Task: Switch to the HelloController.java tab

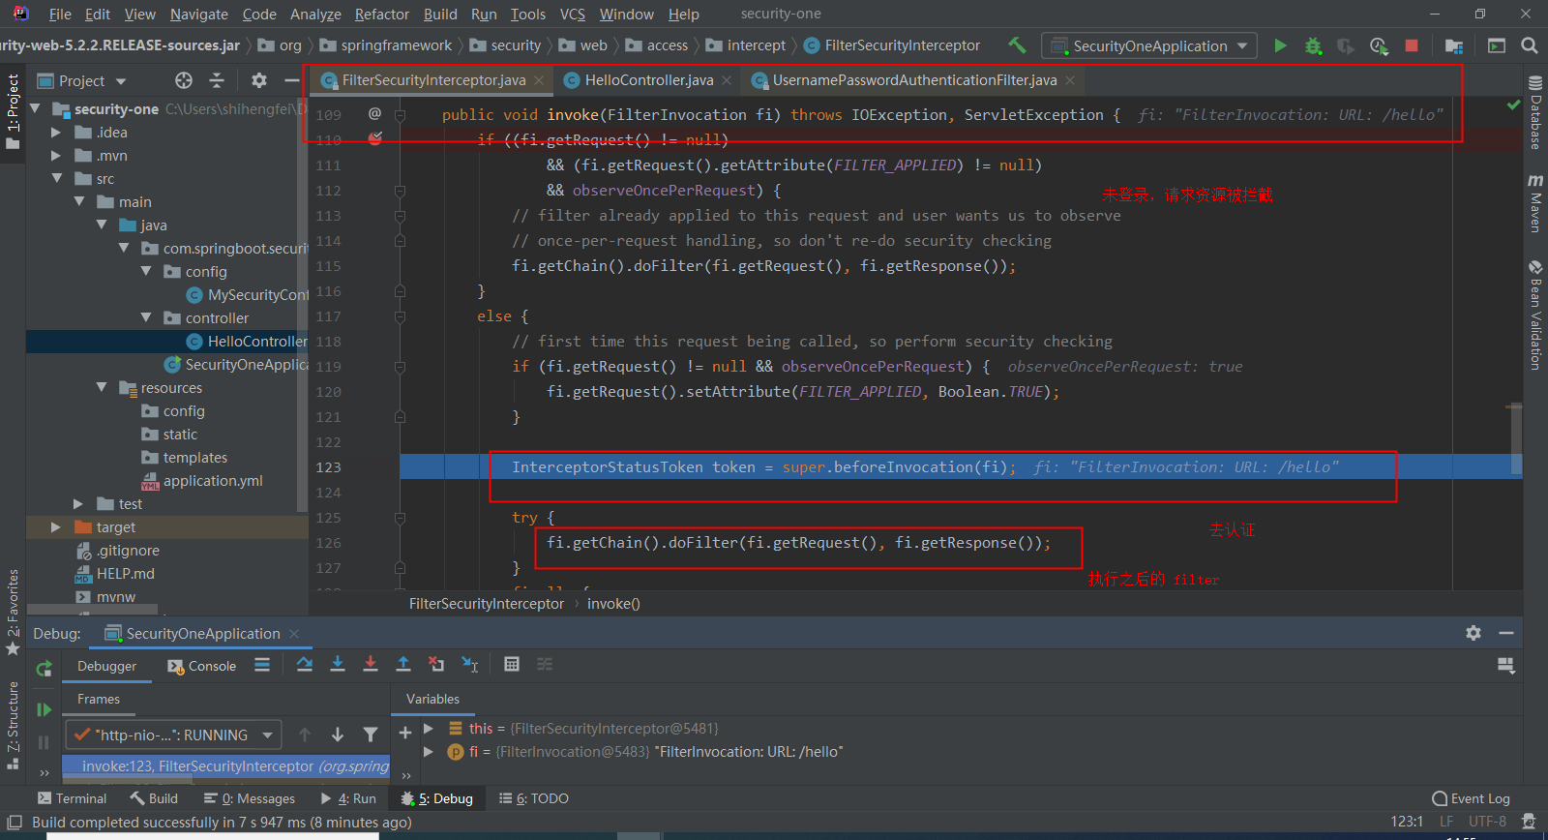Action: [648, 80]
